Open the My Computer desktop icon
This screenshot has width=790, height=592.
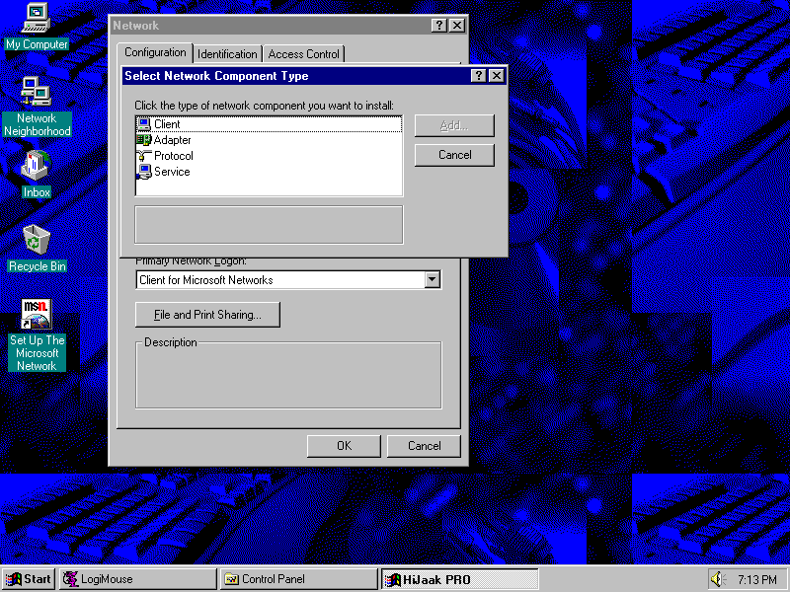37,18
